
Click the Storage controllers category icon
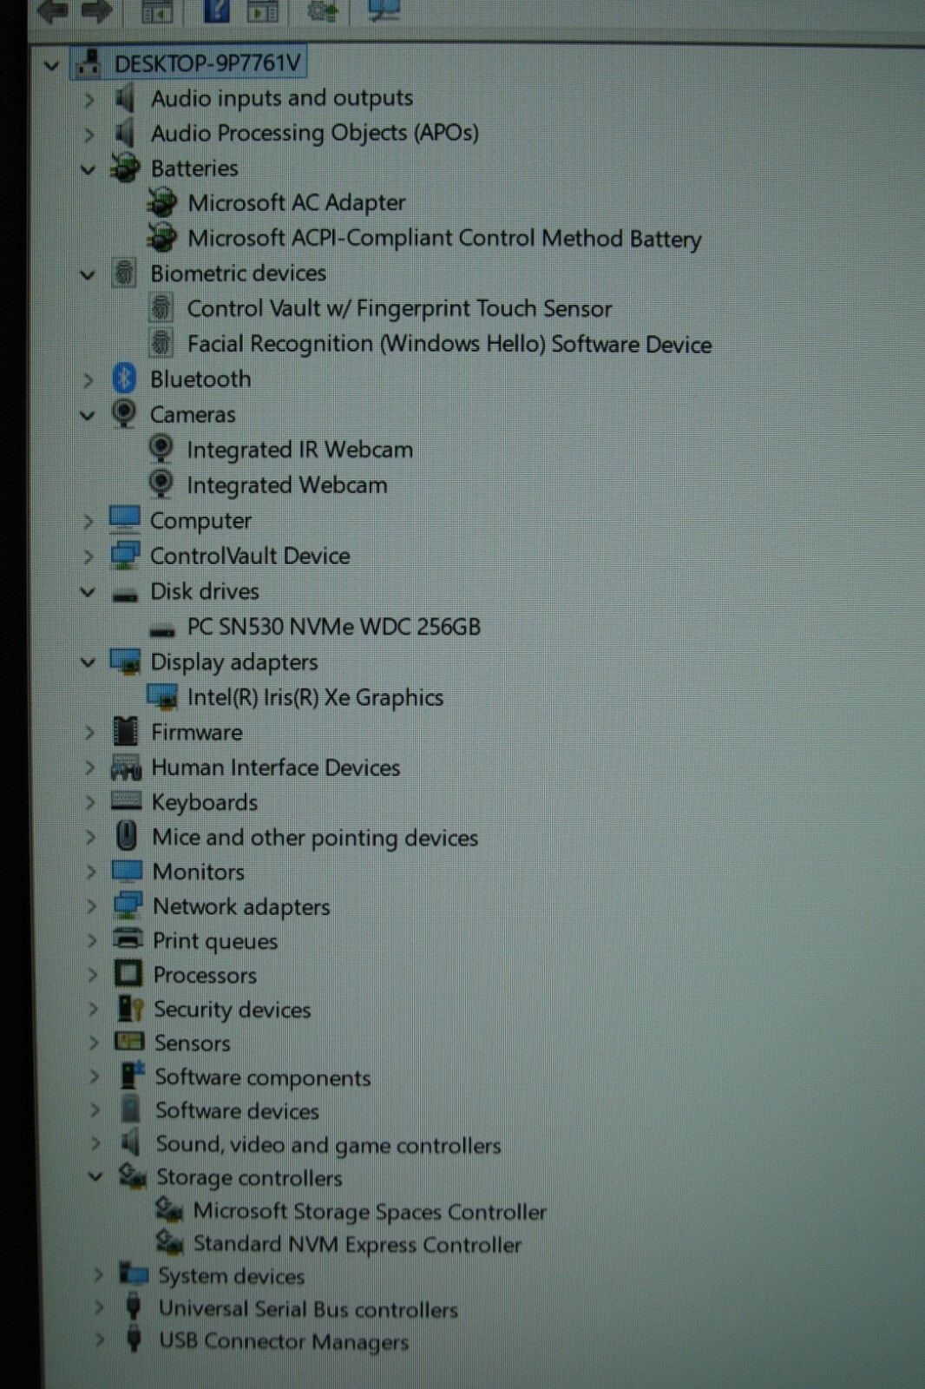[x=133, y=1177]
